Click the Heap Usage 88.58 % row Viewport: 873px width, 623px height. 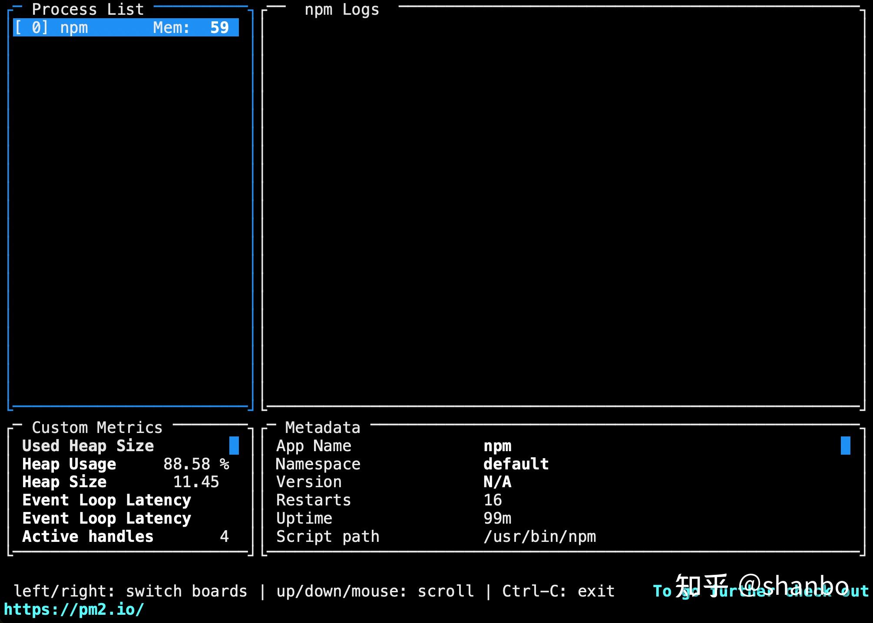(x=125, y=464)
